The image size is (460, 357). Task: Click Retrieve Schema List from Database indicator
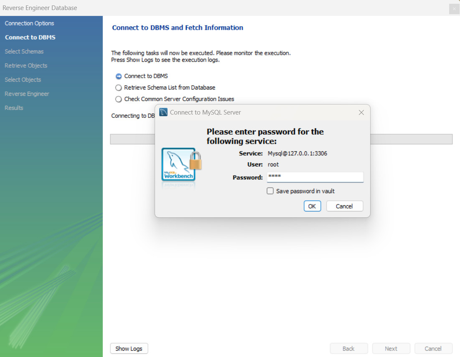(x=119, y=87)
